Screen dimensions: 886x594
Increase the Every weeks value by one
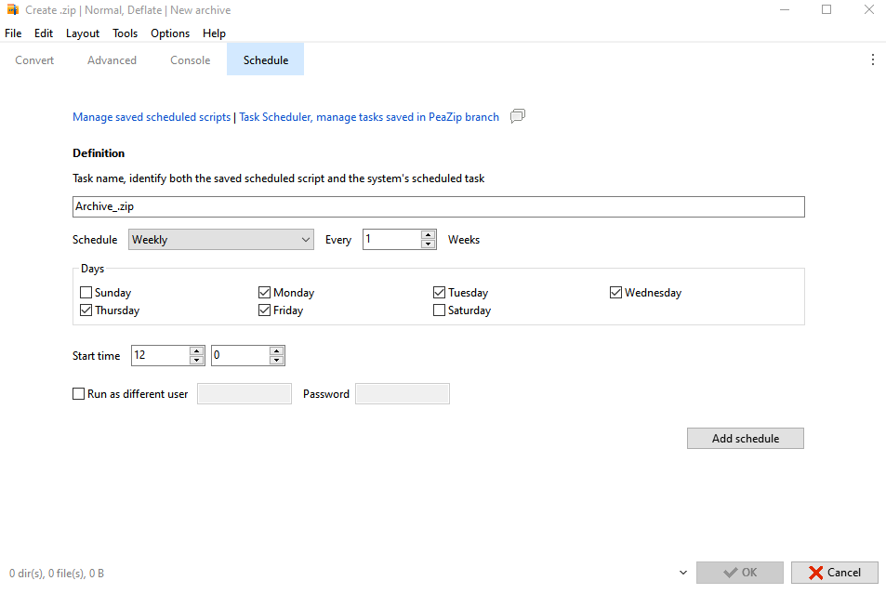pyautogui.click(x=429, y=234)
